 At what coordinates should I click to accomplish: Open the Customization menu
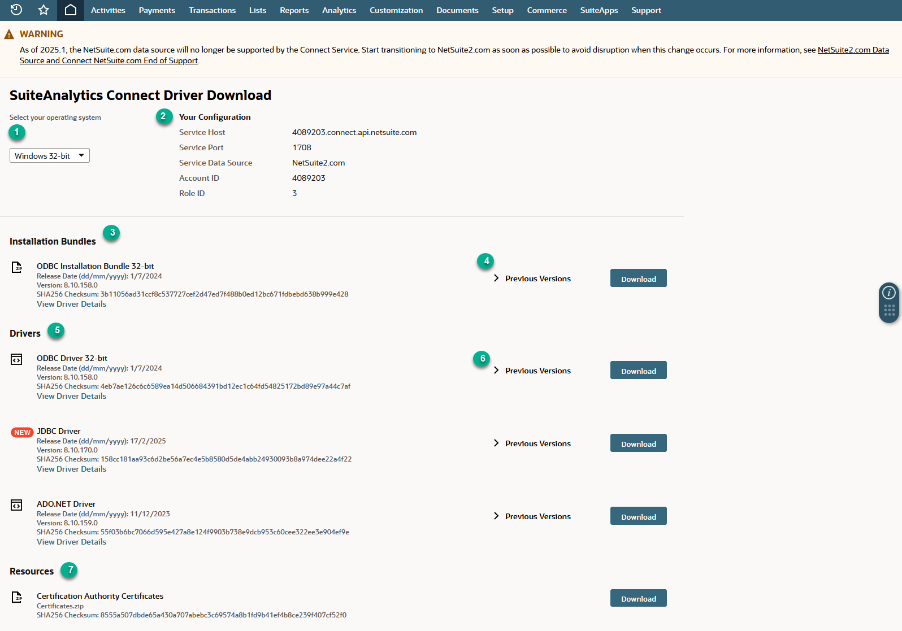[x=396, y=10]
